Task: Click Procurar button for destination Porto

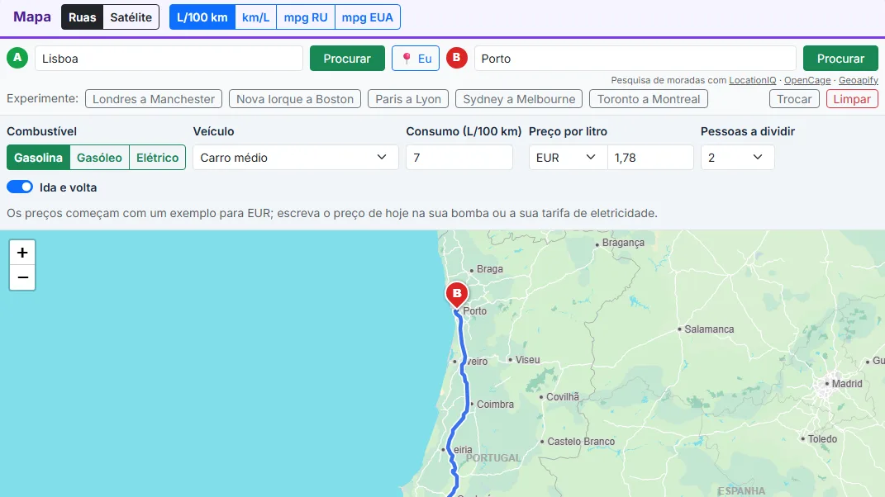Action: point(840,59)
